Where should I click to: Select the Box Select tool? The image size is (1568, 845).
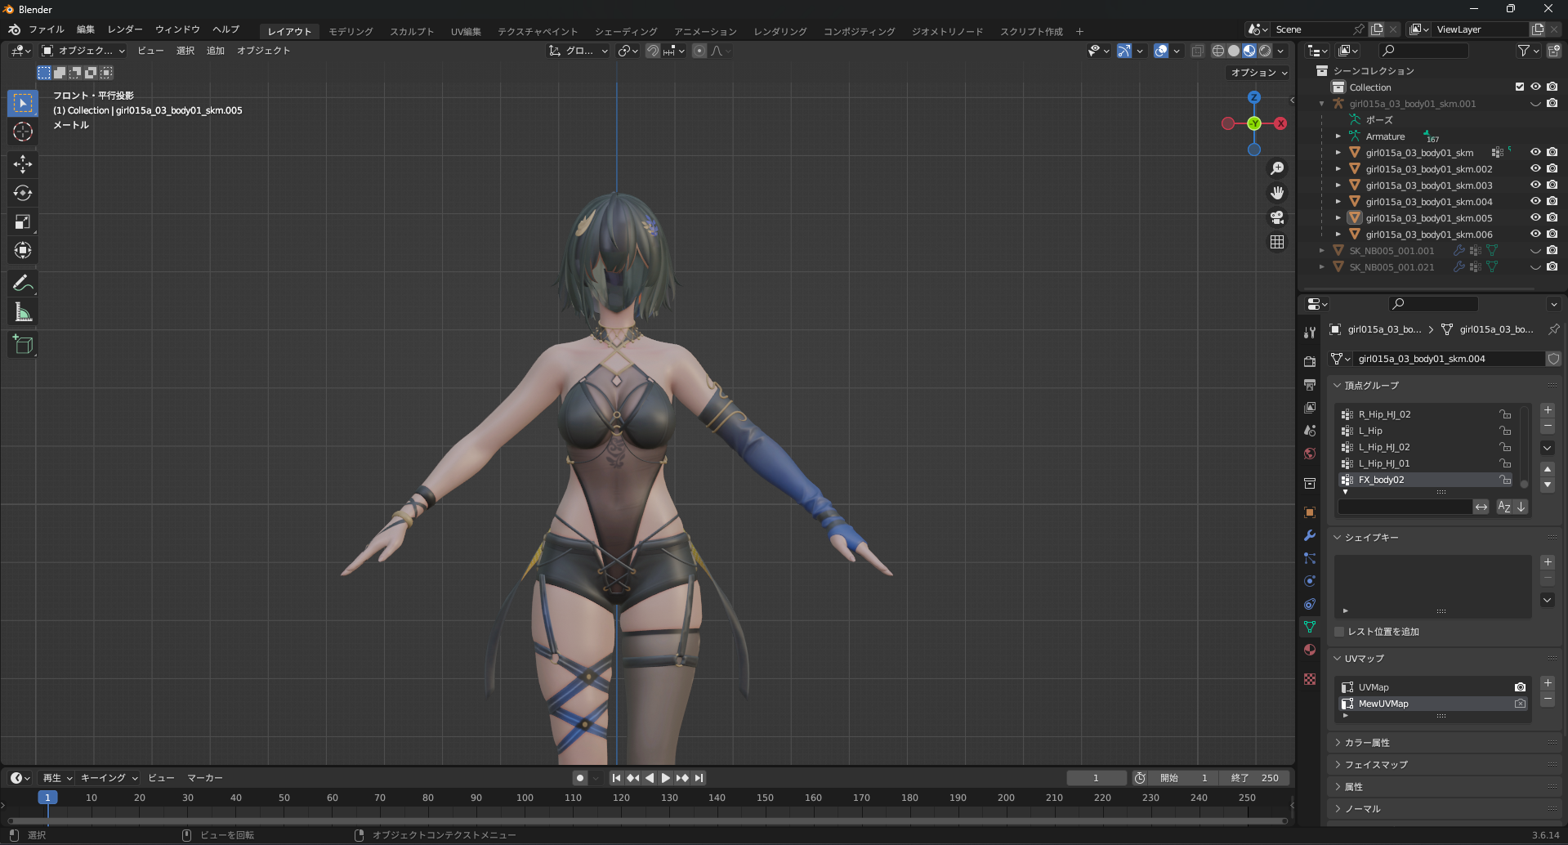tap(23, 103)
